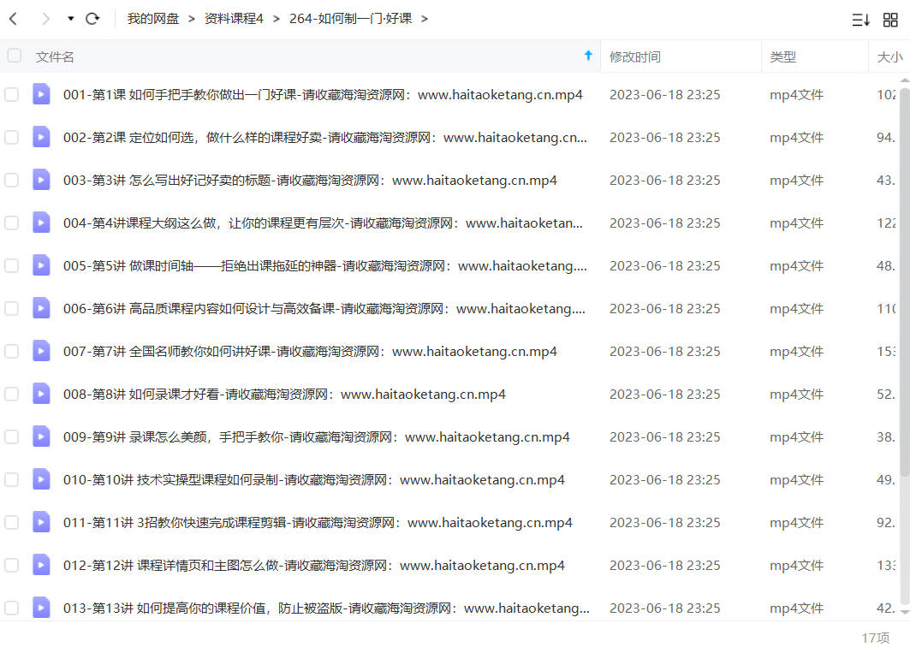Check the box for file 004-第4讲

coord(12,223)
